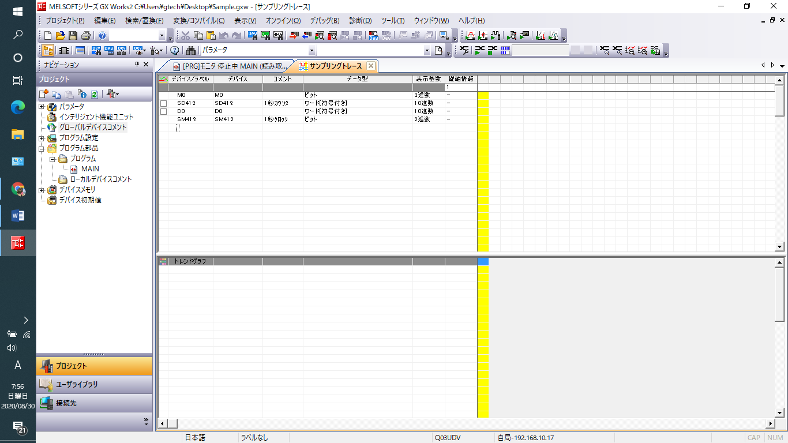This screenshot has width=788, height=443.
Task: Open the tab list dropdown arrow at right
Action: point(782,66)
